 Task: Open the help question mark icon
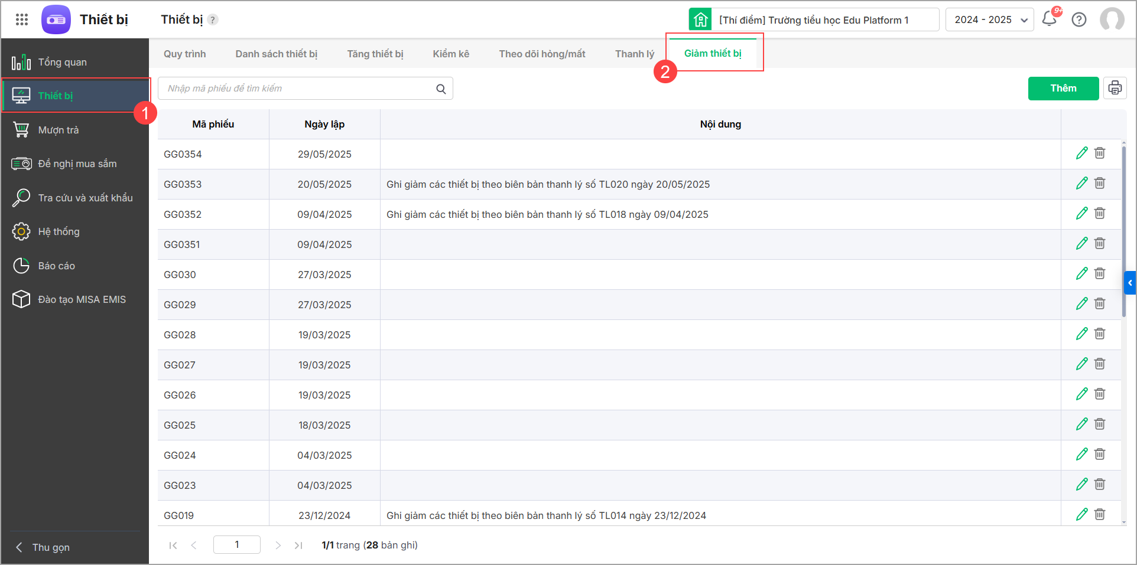1079,19
